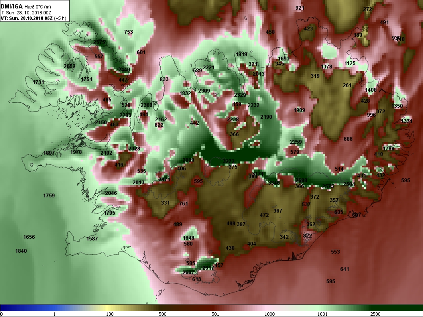Click the map value 2221
Screen dimensions: 423x317
click(209, 67)
